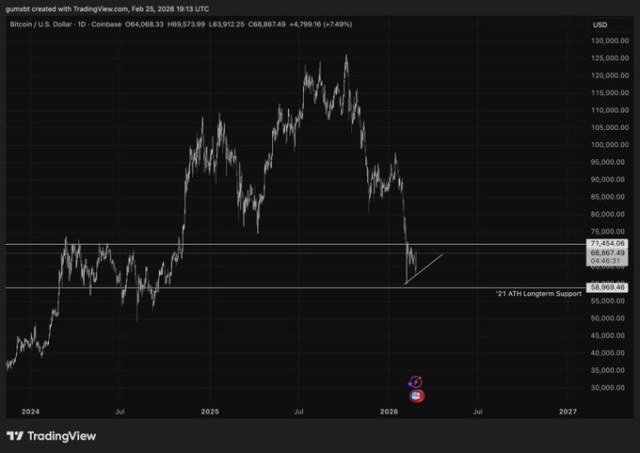Click the 120,000.00 price axis label
Viewport: 640px width, 453px height.
610,75
